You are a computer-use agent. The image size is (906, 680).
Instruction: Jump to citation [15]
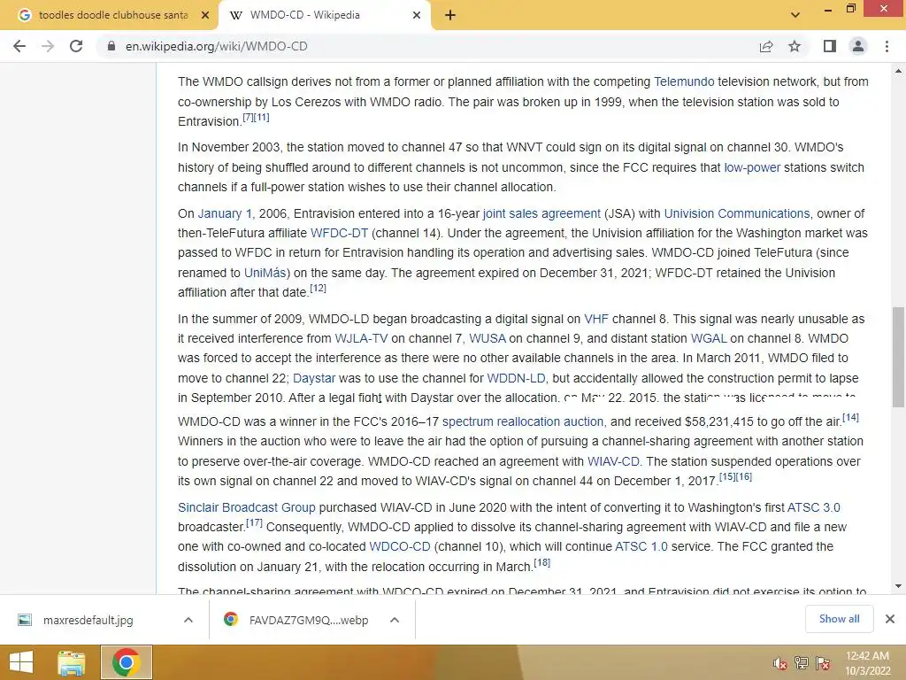[727, 477]
